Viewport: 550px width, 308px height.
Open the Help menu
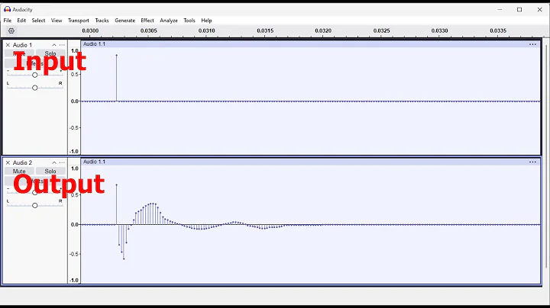click(206, 21)
